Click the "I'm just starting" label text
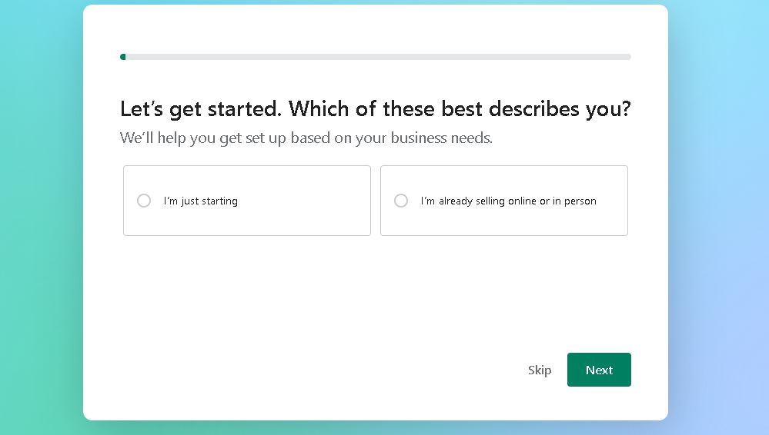The height and width of the screenshot is (435, 769). pyautogui.click(x=201, y=201)
